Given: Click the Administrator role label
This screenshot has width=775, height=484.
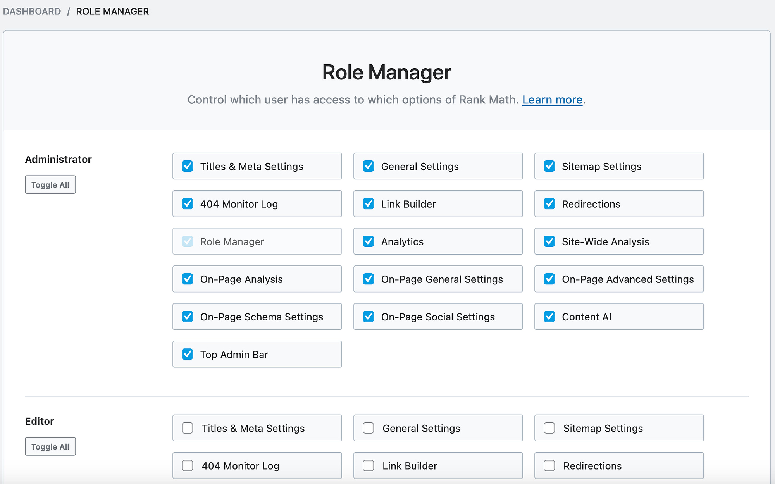Looking at the screenshot, I should (59, 159).
